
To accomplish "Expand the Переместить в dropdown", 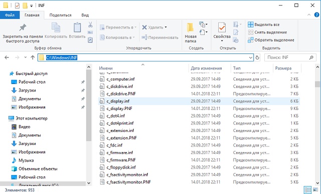I will pos(135,27).
